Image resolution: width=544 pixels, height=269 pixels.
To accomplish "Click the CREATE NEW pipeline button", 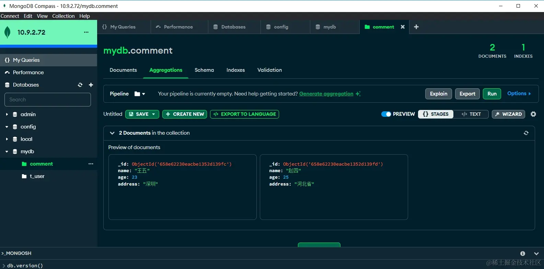I will 185,114.
